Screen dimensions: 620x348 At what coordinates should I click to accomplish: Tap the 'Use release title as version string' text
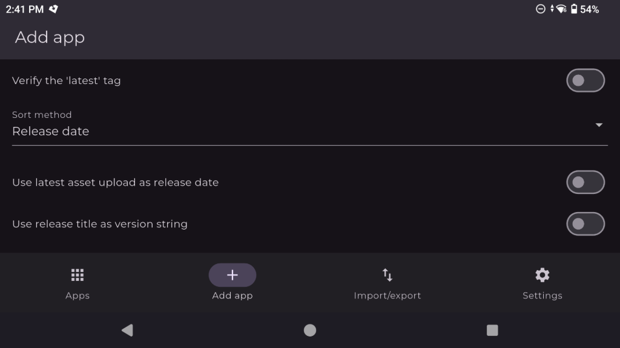tap(100, 224)
